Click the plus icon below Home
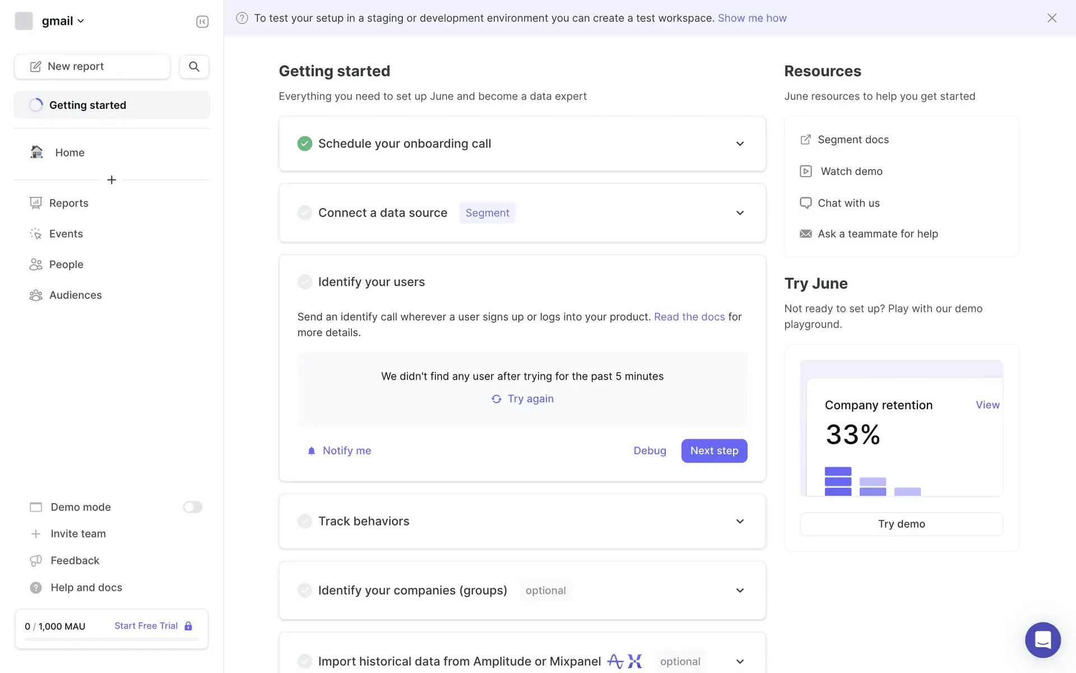 112,179
